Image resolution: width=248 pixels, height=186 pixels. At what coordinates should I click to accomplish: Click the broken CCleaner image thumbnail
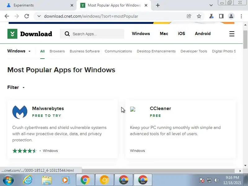(133, 109)
